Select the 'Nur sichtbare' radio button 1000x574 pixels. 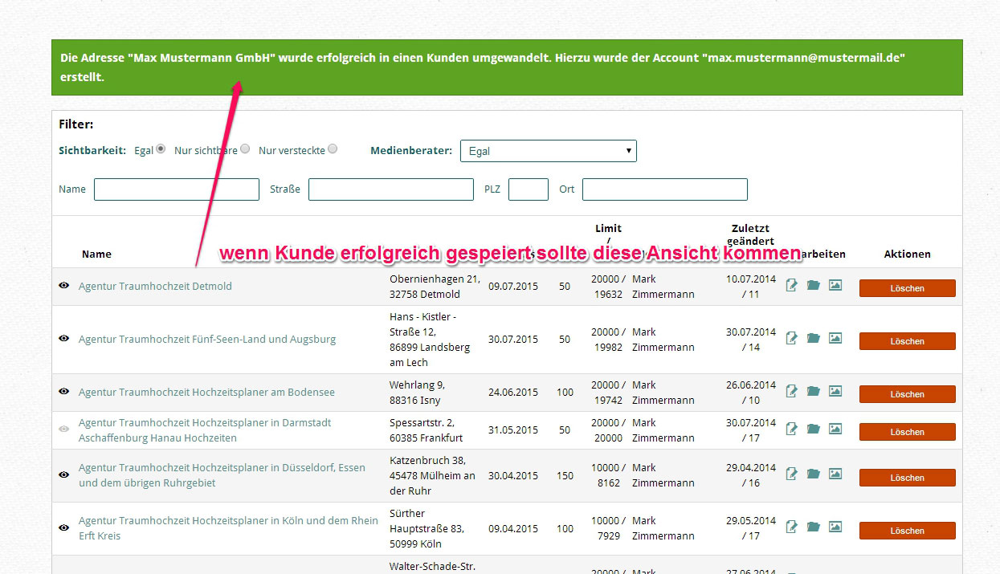(245, 149)
